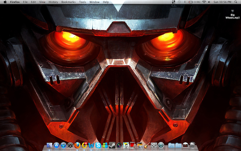Click the Firefox icon in the dock

[x=77, y=145]
